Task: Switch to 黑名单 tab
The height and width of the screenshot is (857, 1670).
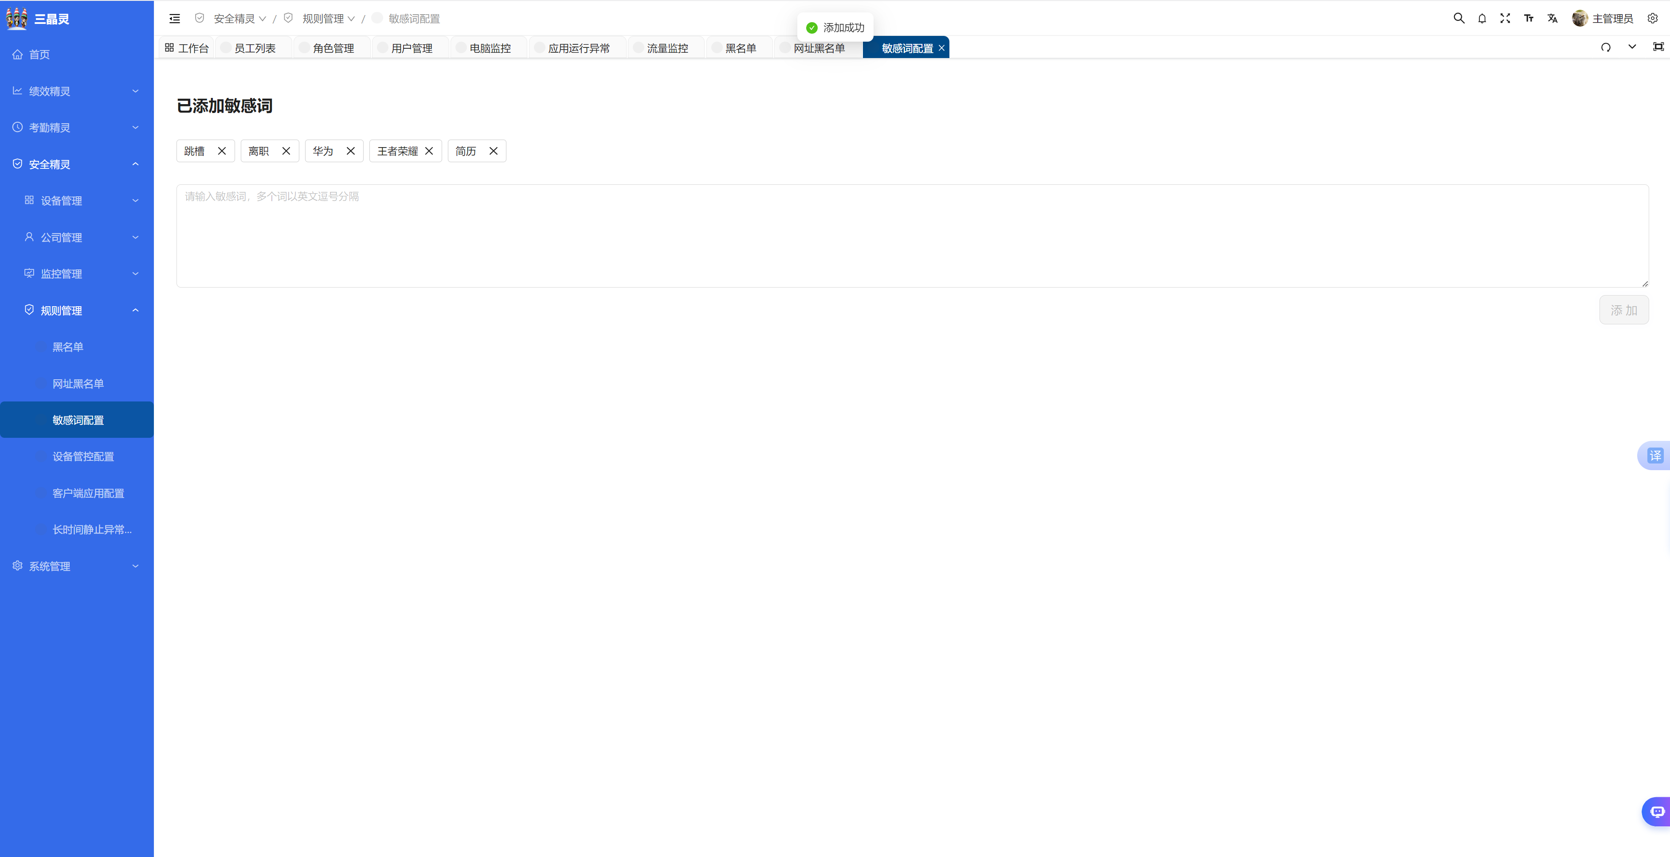Action: (740, 48)
